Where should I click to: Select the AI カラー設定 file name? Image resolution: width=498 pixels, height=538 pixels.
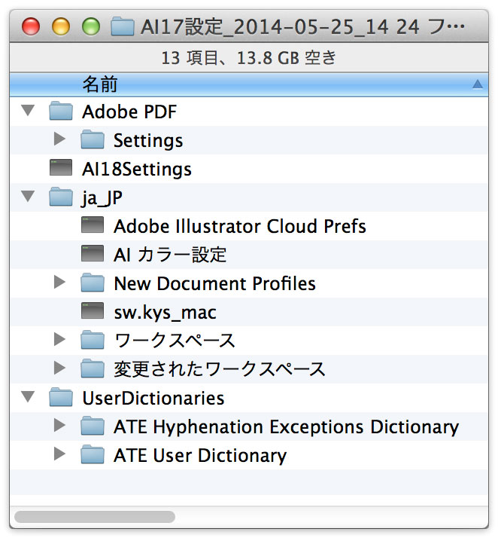[170, 255]
